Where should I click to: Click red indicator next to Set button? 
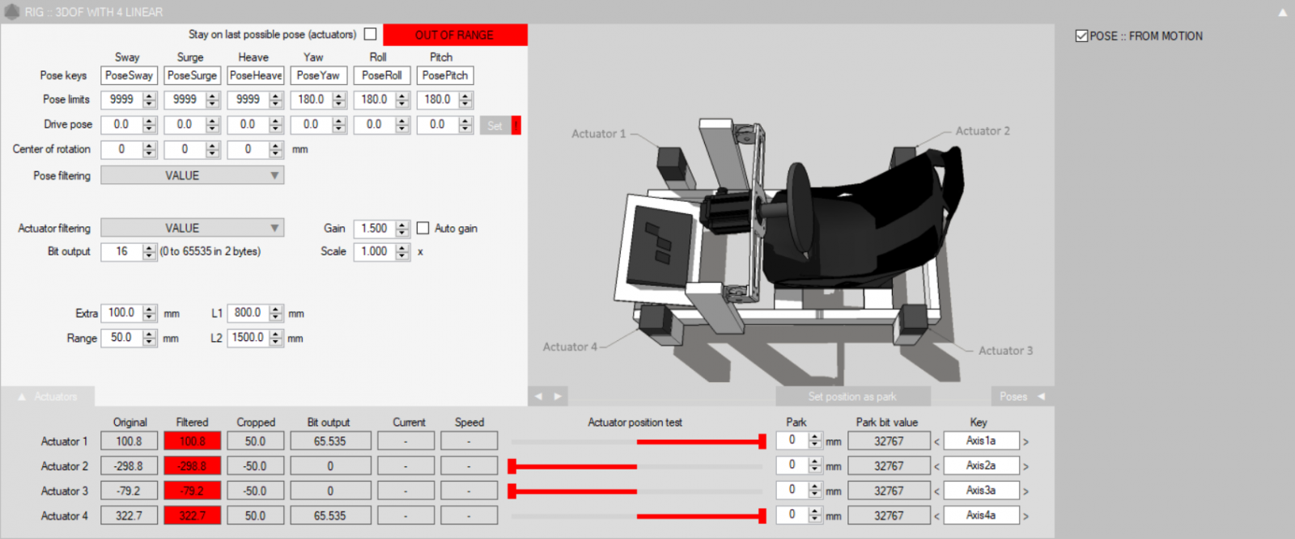click(516, 125)
